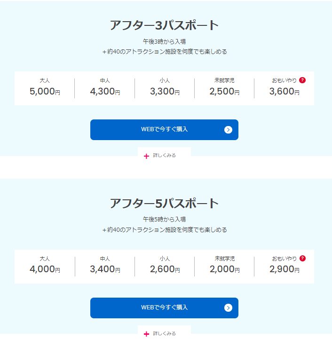Click the arrow icon in アフター5 purchase button
This screenshot has width=332, height=339.
(228, 308)
